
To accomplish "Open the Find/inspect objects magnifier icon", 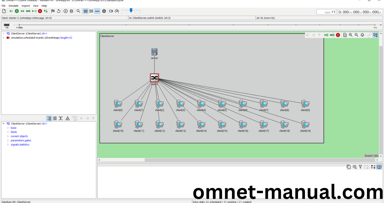I will click(x=78, y=11).
